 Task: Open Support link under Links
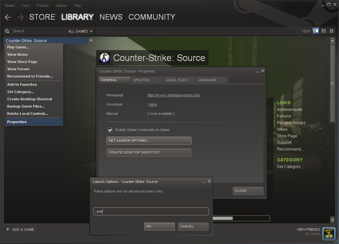(284, 142)
